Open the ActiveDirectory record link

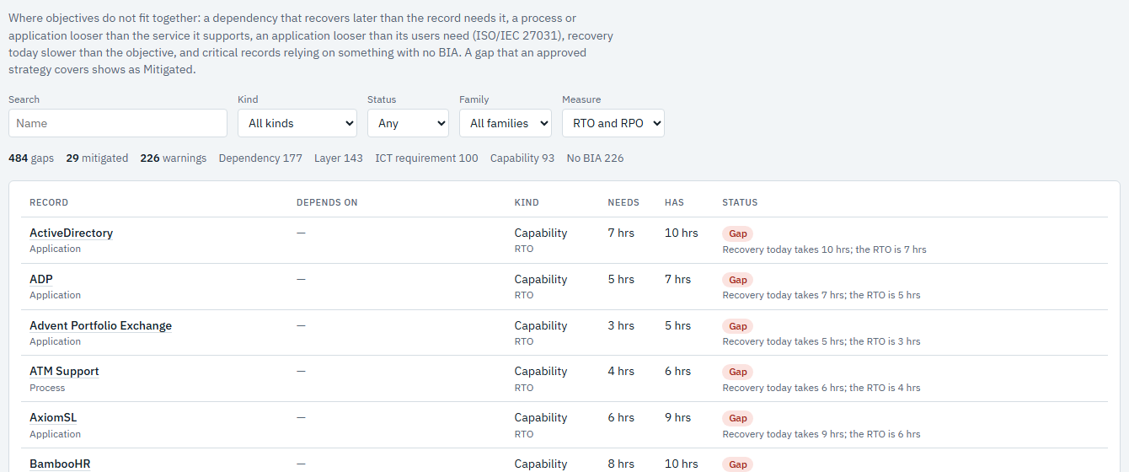[x=71, y=233]
